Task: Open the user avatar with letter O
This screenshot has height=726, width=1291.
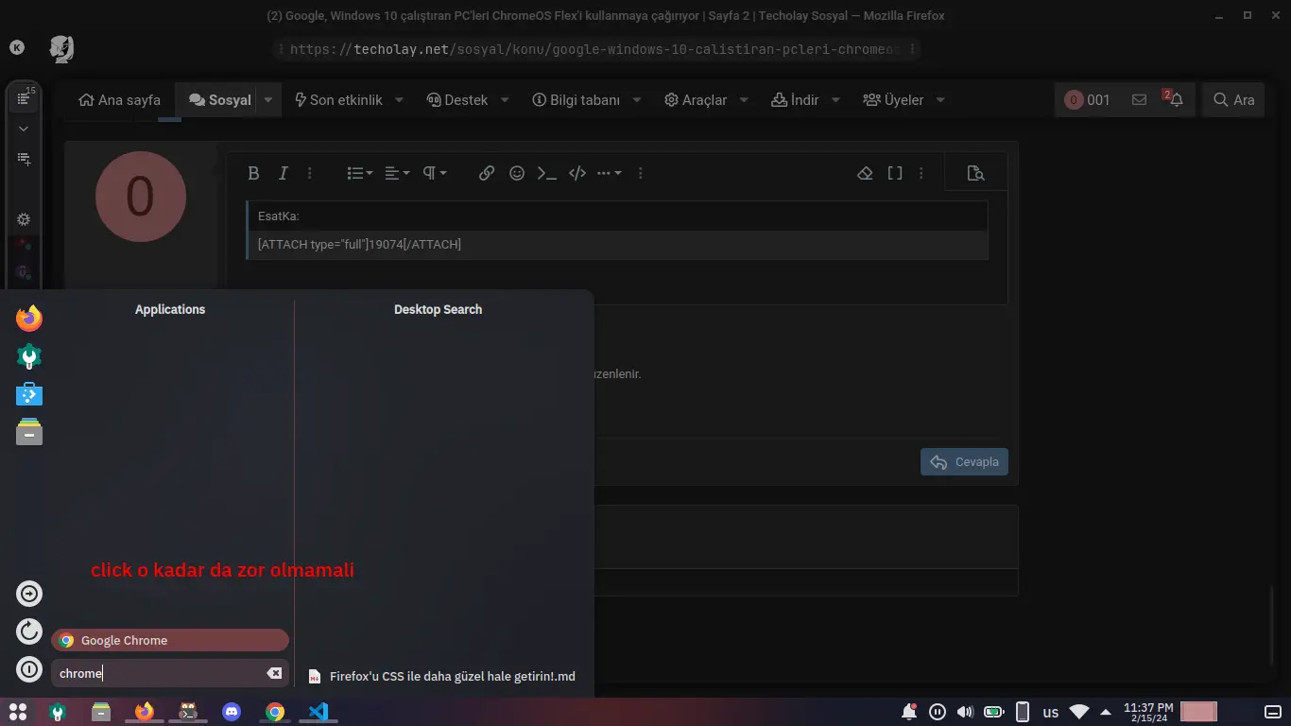Action: 141,197
